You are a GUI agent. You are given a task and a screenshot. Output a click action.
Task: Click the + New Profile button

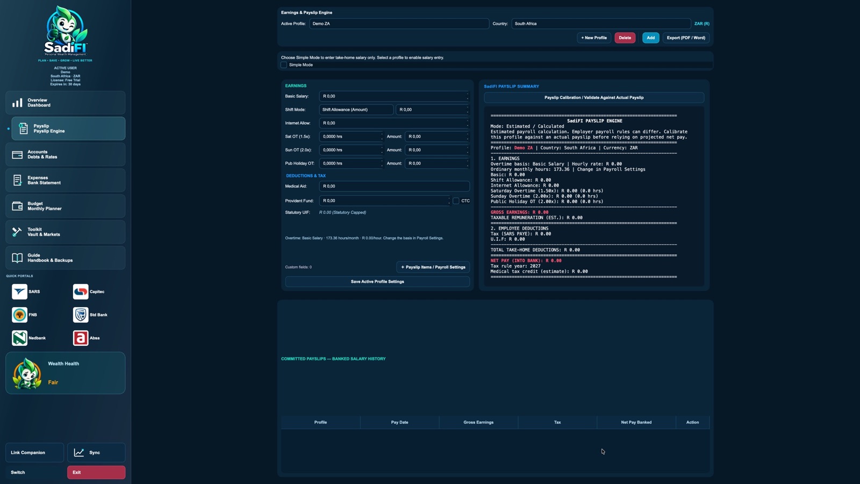tap(594, 38)
